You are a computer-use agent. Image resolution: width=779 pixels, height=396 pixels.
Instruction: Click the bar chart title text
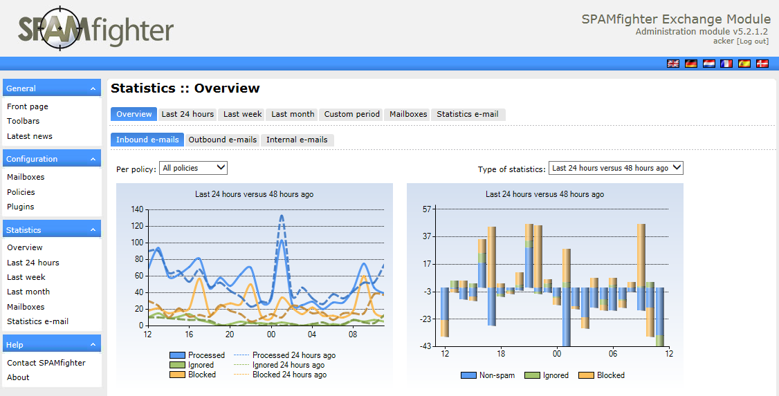coord(545,194)
